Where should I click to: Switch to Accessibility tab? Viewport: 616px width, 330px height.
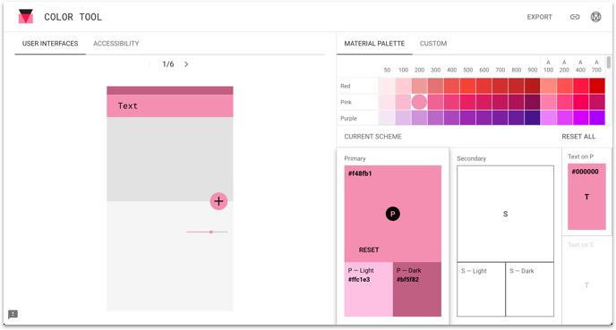[115, 44]
